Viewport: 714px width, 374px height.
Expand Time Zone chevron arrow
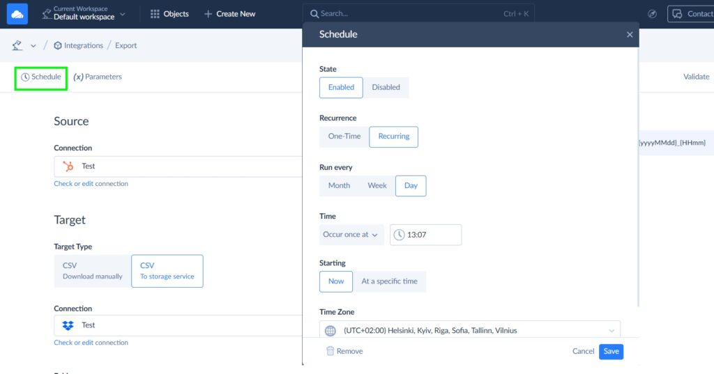[x=612, y=331]
